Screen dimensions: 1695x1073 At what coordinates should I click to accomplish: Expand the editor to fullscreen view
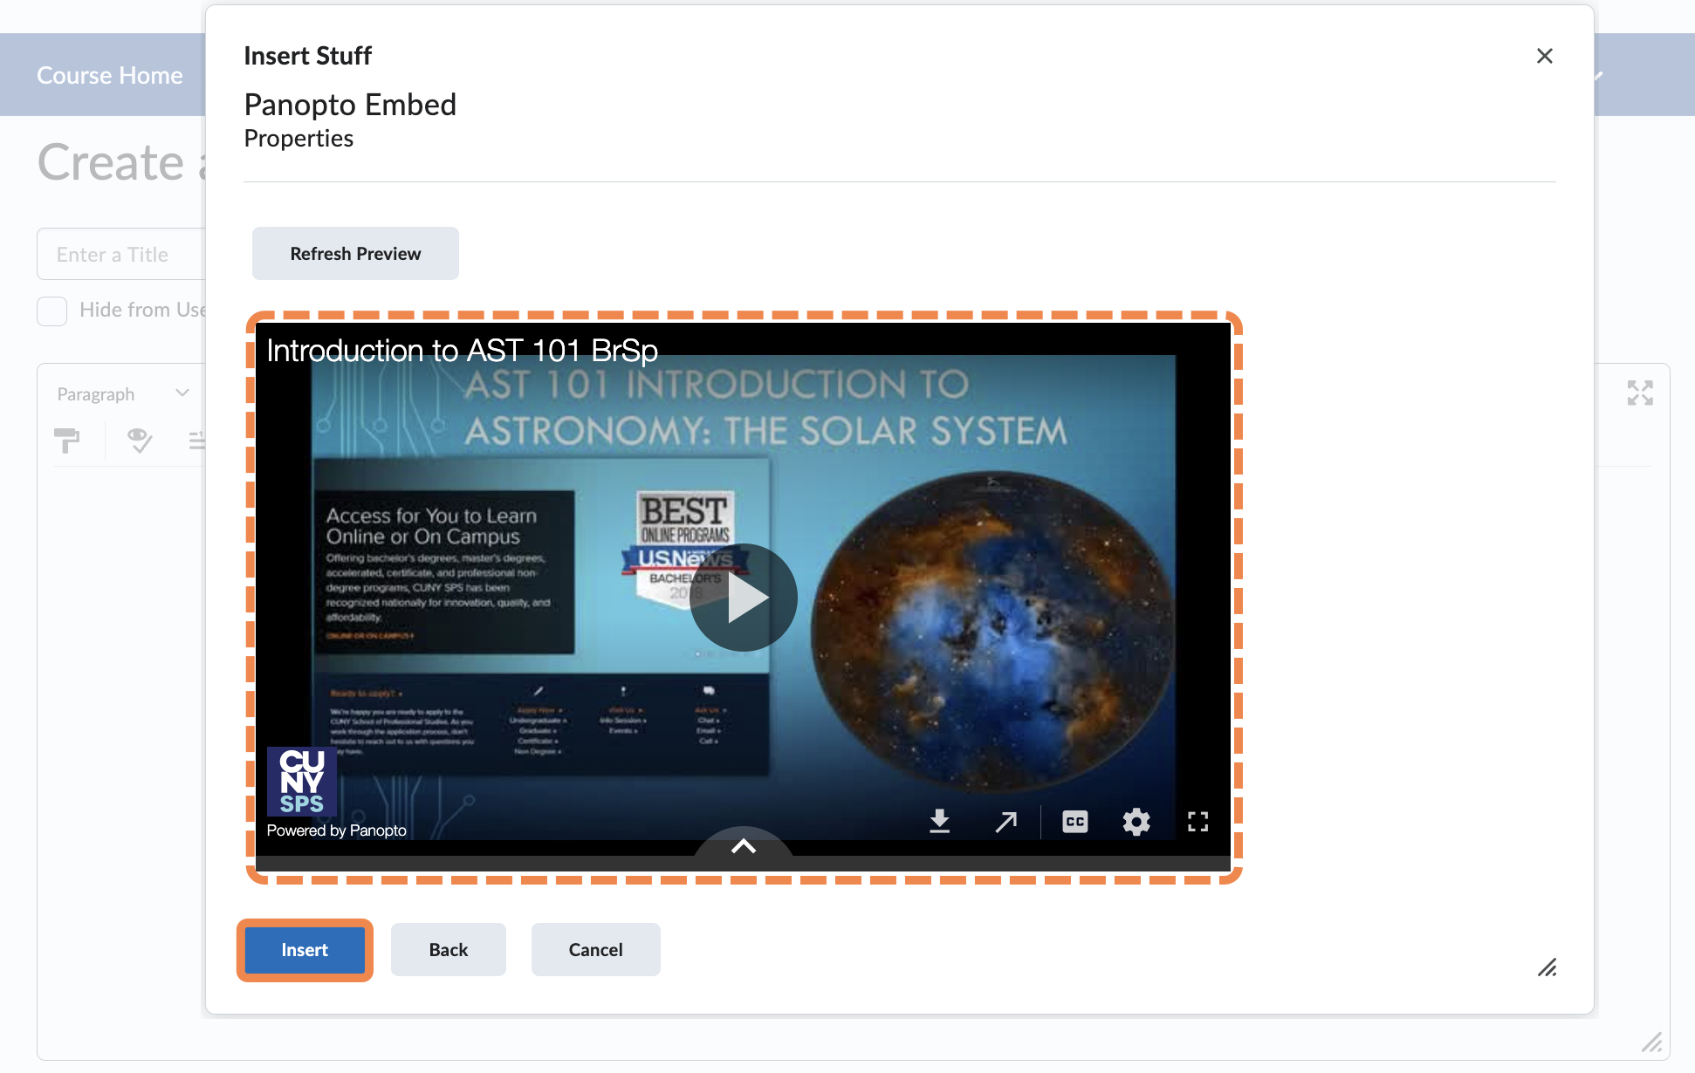point(1641,393)
